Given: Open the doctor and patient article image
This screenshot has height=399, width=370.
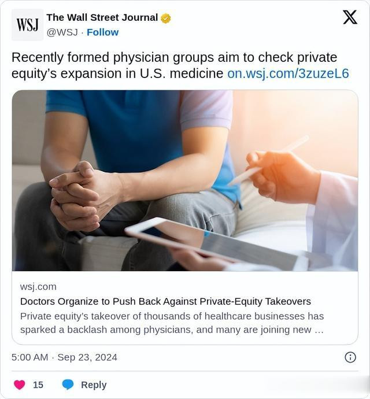Looking at the screenshot, I should pos(185,180).
